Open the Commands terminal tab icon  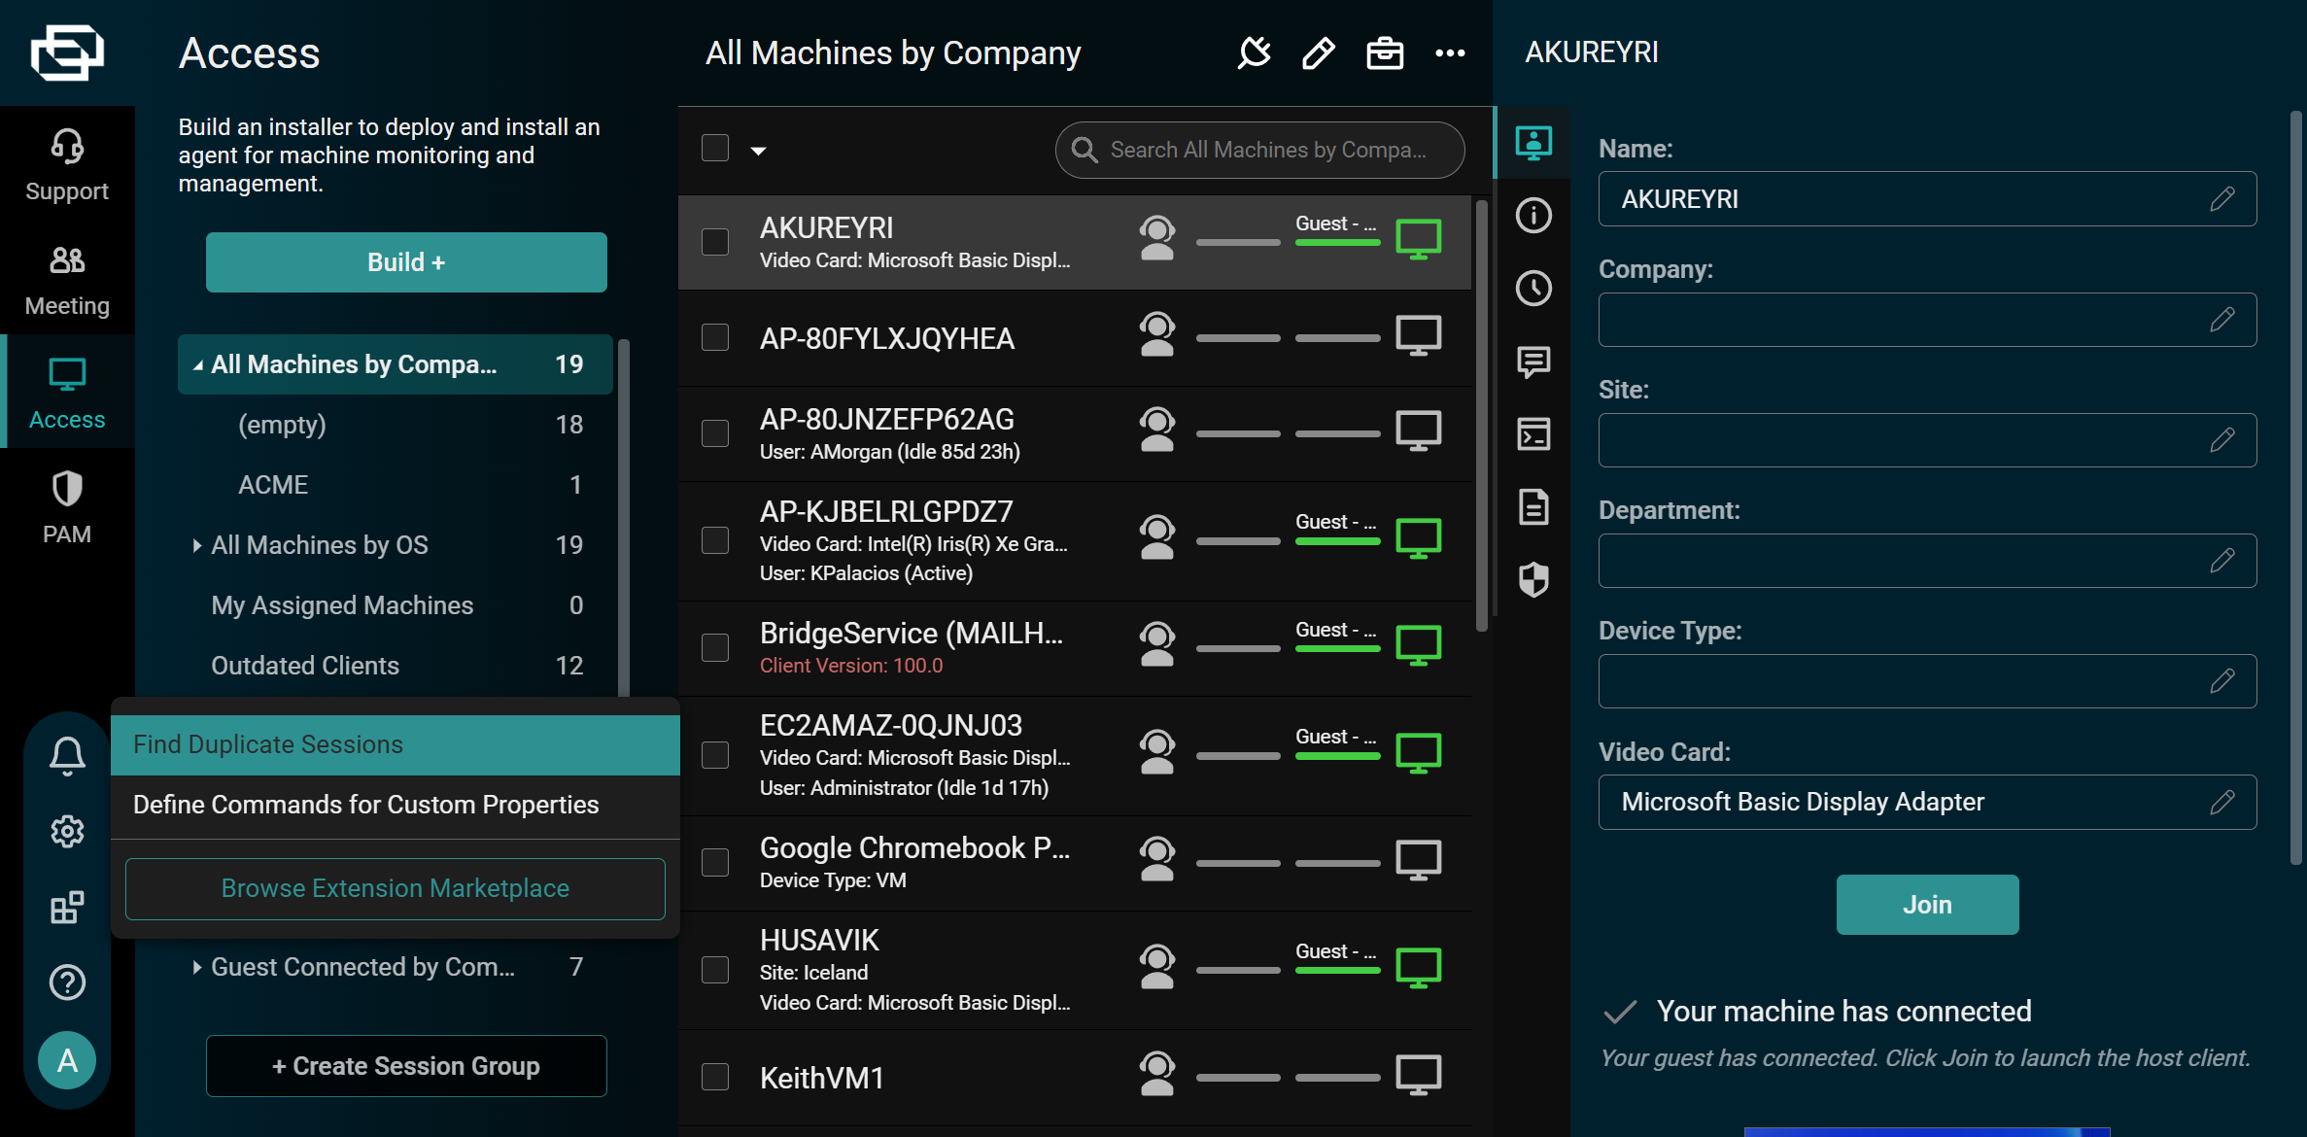[1533, 434]
